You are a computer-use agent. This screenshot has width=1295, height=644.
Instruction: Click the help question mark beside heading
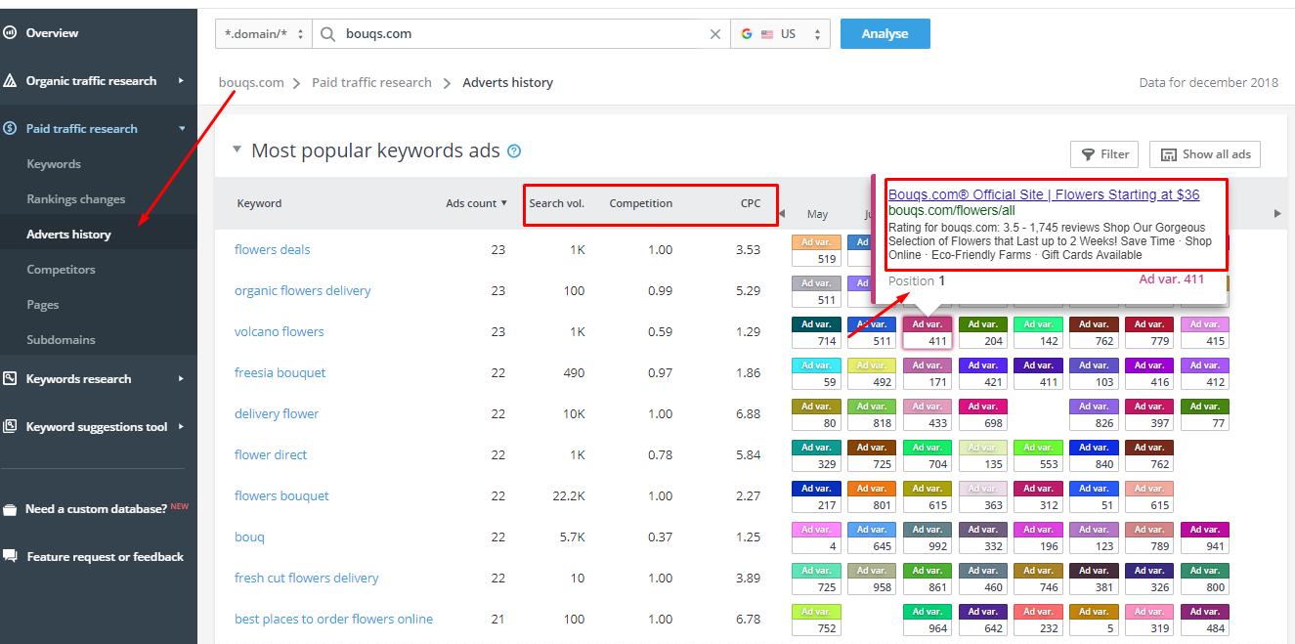pos(514,151)
